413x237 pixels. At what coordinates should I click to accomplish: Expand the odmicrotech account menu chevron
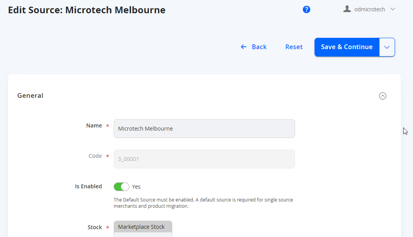click(393, 9)
